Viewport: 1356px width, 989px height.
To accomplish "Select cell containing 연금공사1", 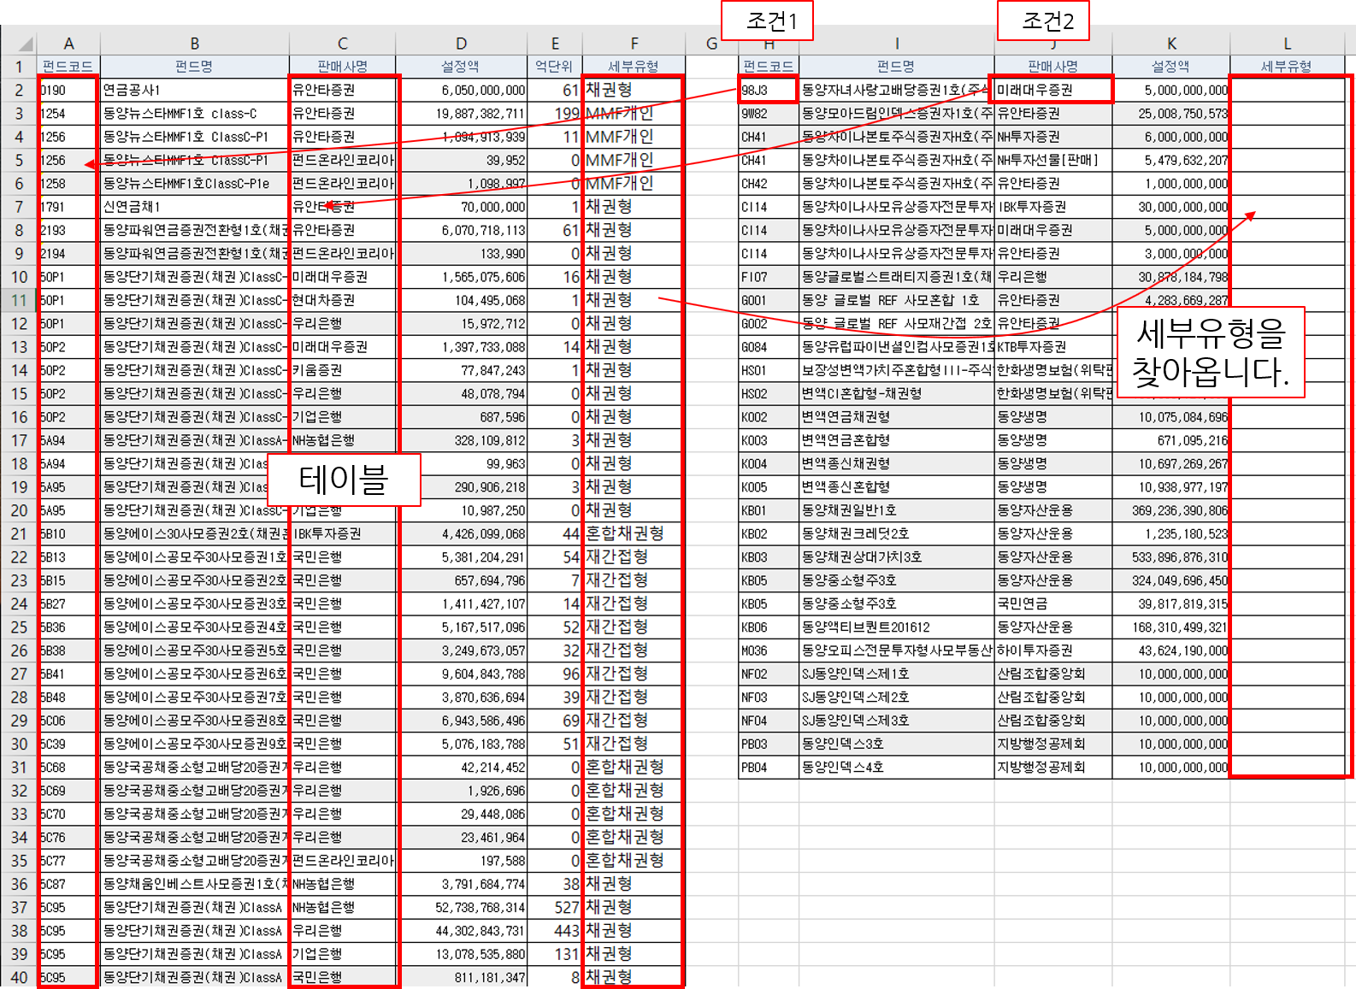I will point(195,90).
